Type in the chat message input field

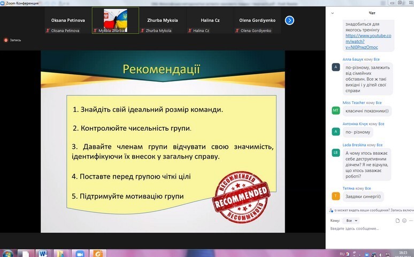(369, 228)
